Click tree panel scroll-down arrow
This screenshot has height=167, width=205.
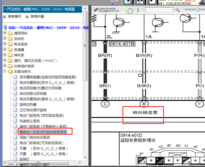(85, 158)
